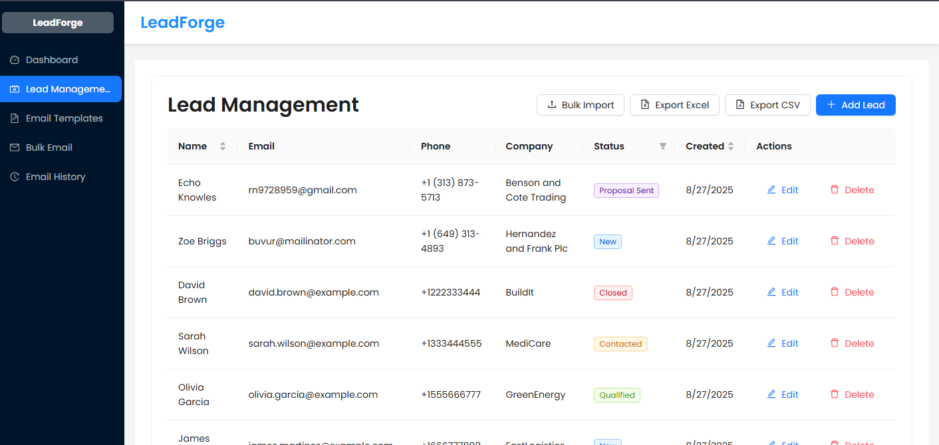Viewport: 939px width, 445px height.
Task: Click the Proposal Sent status tag
Action: pos(626,191)
